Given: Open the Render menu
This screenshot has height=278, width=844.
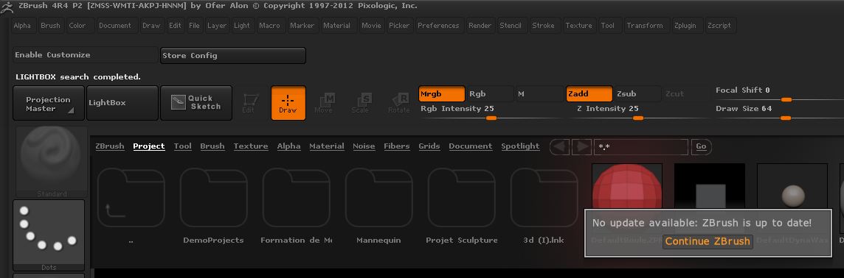Looking at the screenshot, I should pos(480,25).
